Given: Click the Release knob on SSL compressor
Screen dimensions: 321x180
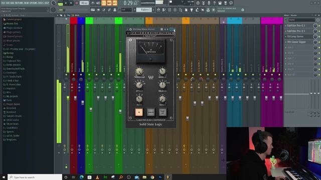Looking at the screenshot, I should click(x=163, y=85).
